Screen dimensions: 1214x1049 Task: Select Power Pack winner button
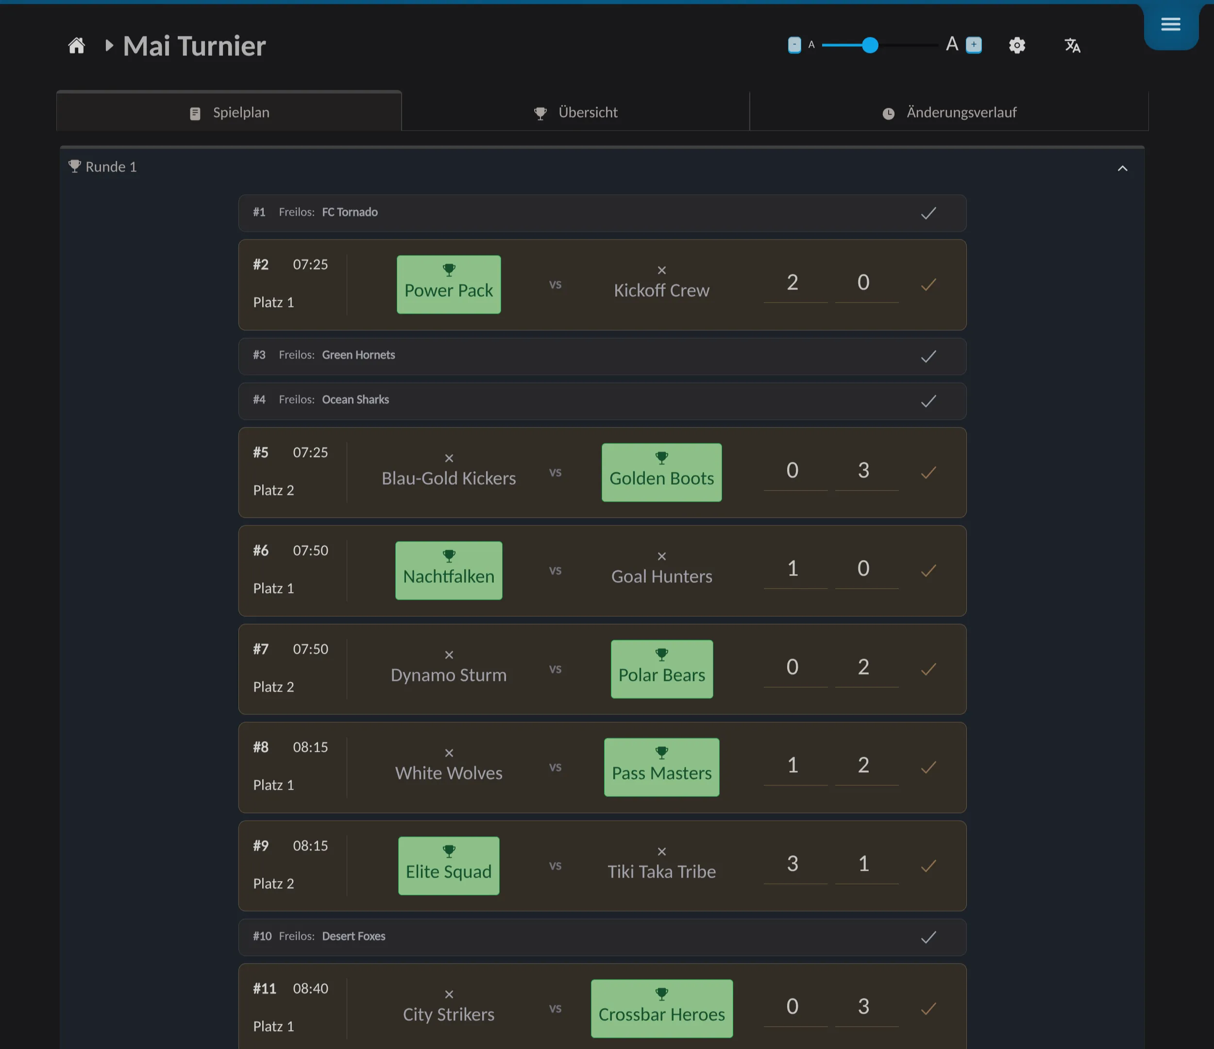[449, 284]
